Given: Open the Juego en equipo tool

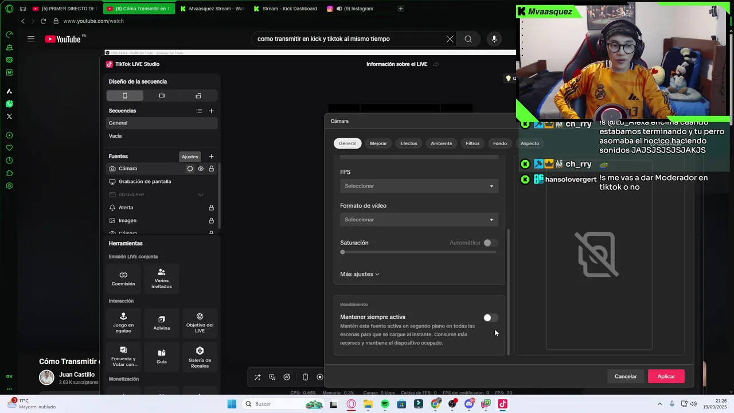Looking at the screenshot, I should [123, 323].
